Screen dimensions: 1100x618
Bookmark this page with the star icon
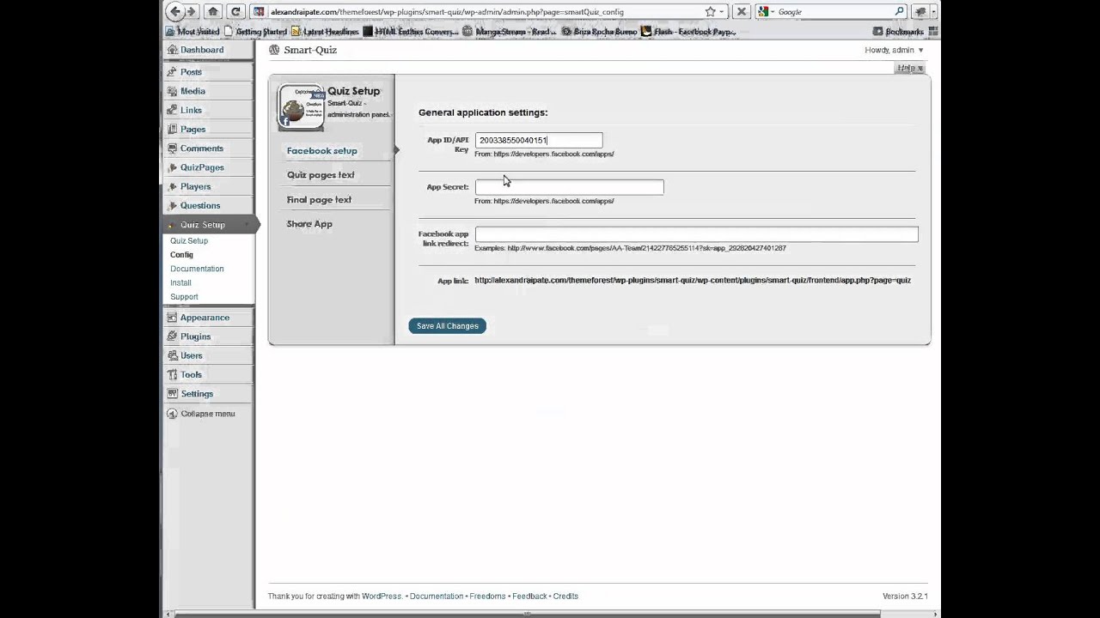pyautogui.click(x=710, y=11)
